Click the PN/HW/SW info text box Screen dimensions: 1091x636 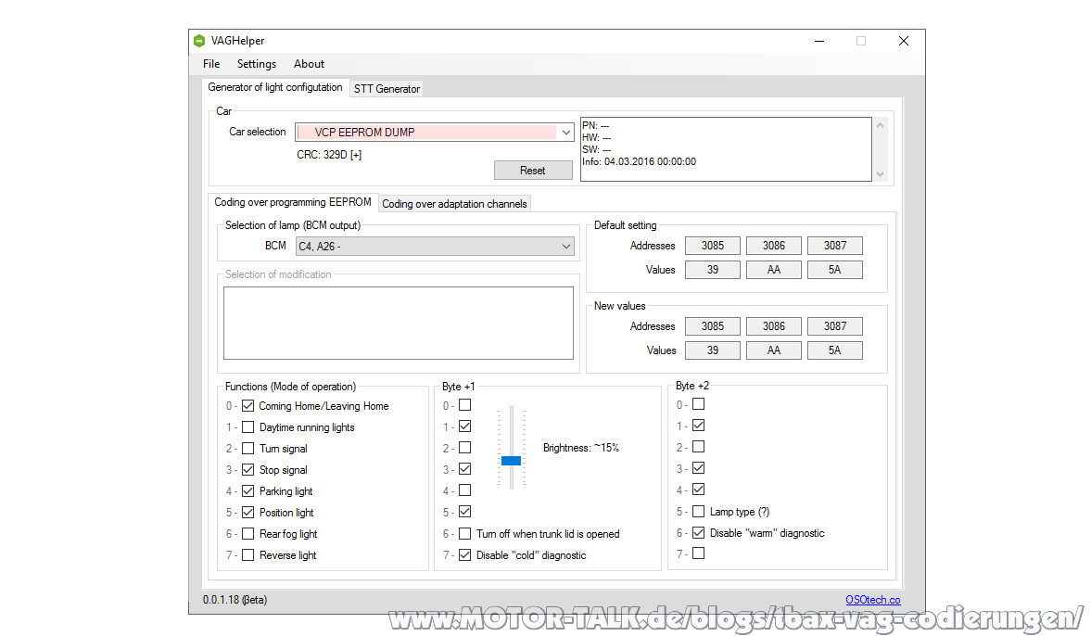[x=726, y=149]
